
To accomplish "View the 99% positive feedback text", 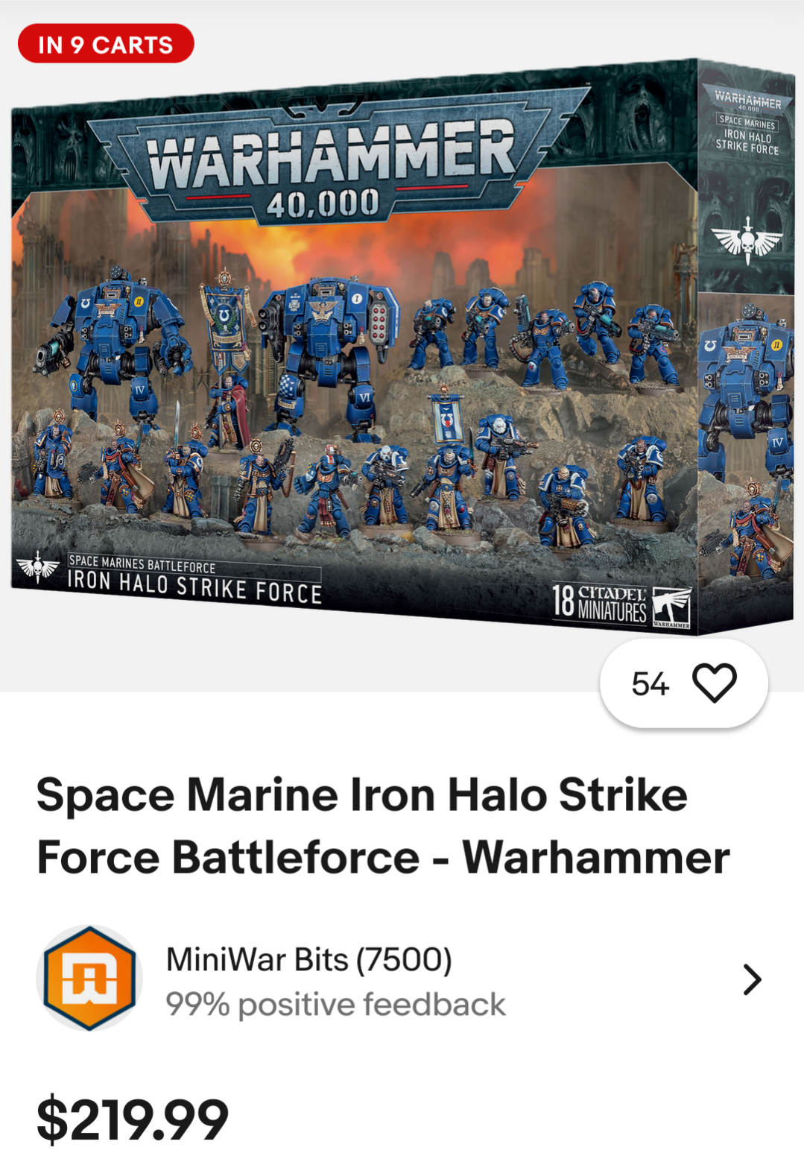I will [335, 1005].
